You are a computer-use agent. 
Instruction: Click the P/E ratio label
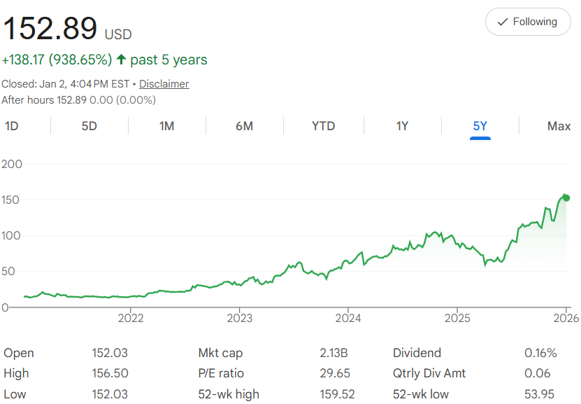221,373
